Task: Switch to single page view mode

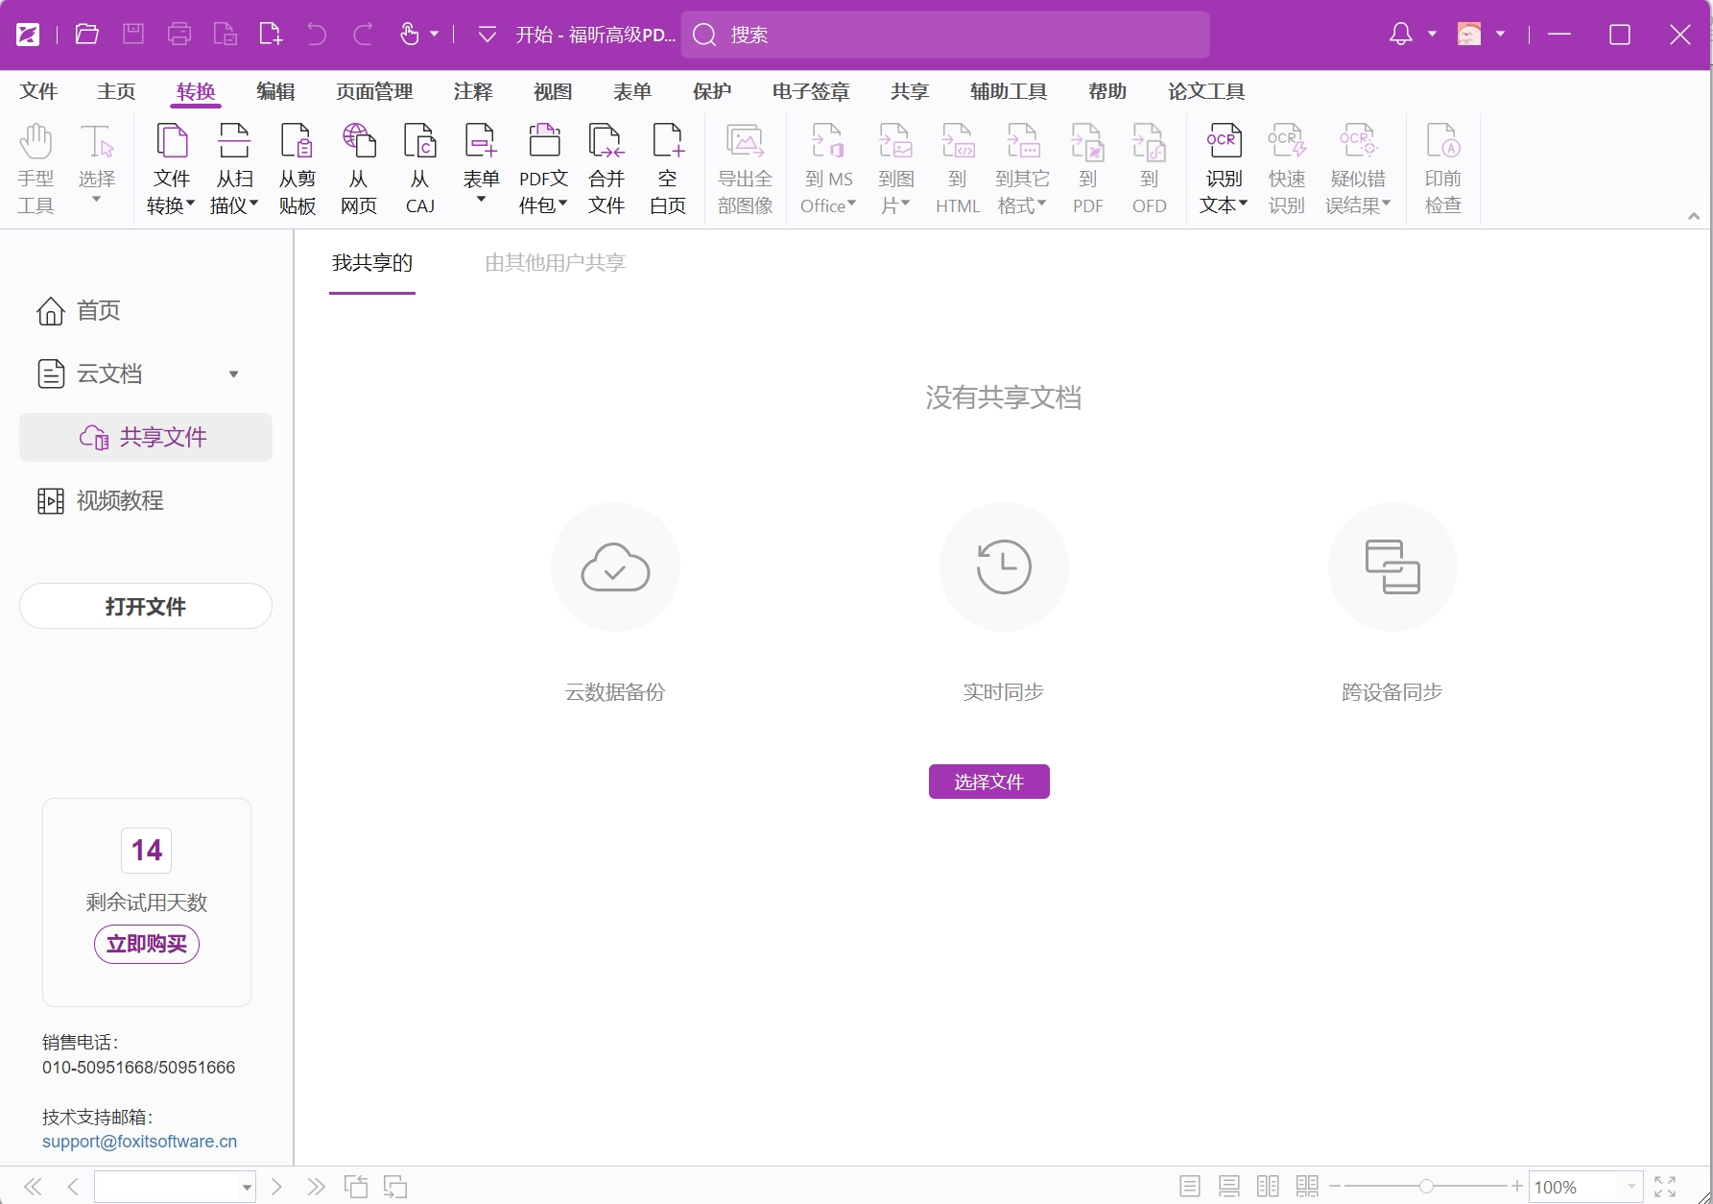Action: point(1190,1187)
